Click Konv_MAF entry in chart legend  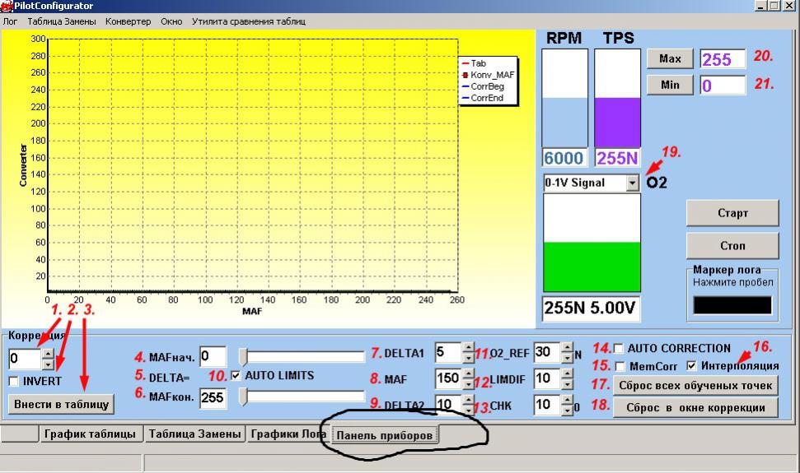pos(488,75)
